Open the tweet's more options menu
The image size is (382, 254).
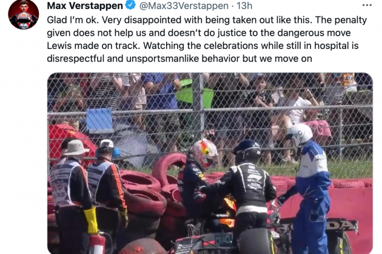pyautogui.click(x=367, y=5)
